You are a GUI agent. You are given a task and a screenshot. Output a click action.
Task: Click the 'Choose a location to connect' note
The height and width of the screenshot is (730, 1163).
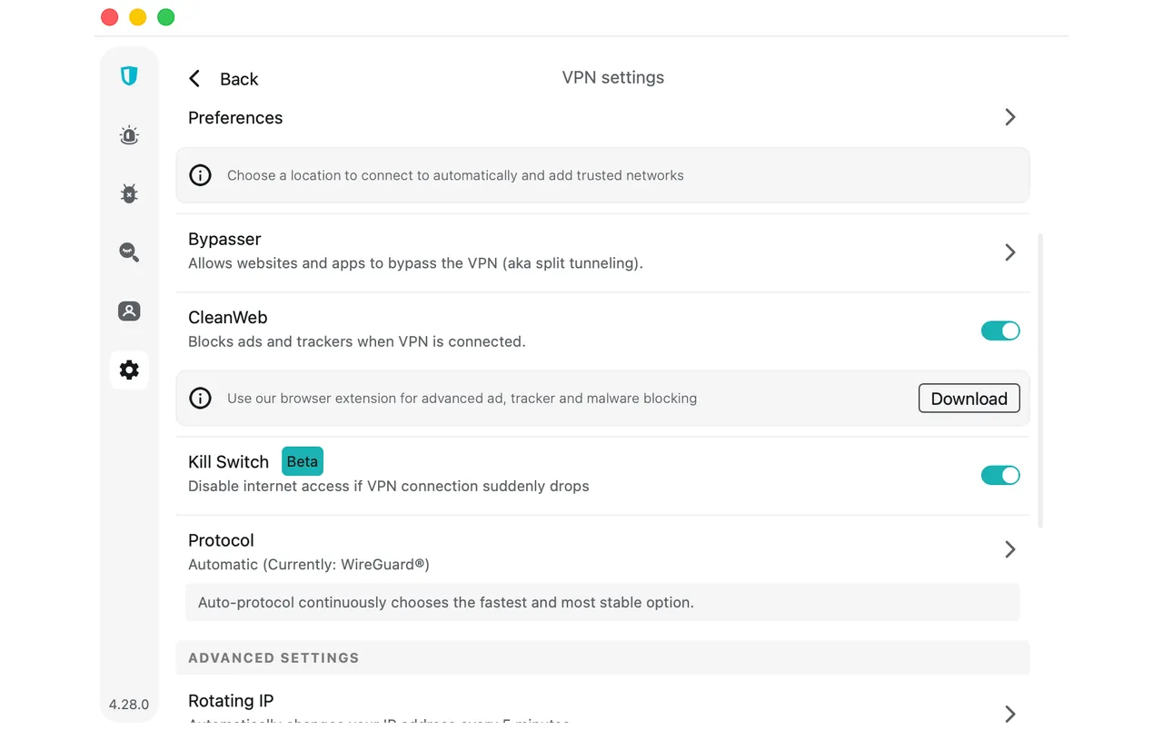pos(455,175)
